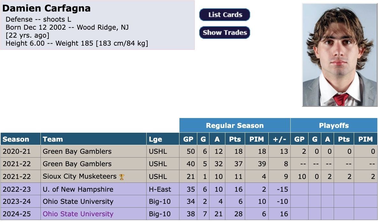The height and width of the screenshot is (222, 378).
Task: Click the +/- column header
Action: tap(280, 139)
